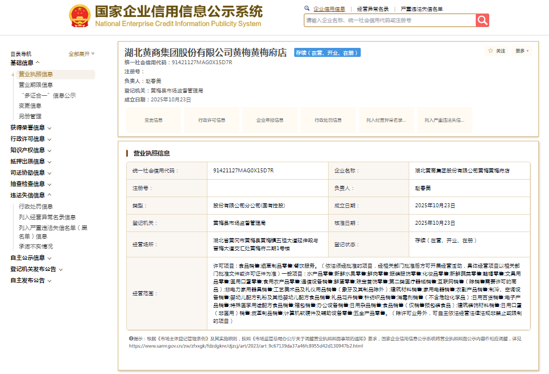Click the blue 存续 status badge
This screenshot has height=374, width=549.
click(327, 53)
